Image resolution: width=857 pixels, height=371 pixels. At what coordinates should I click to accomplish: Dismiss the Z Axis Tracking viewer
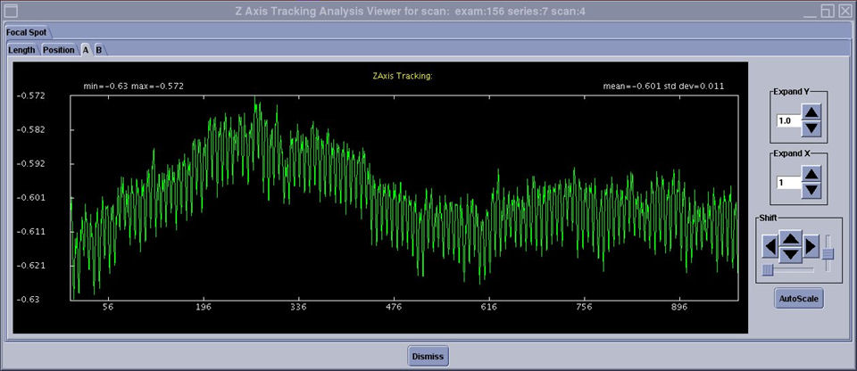pyautogui.click(x=428, y=356)
